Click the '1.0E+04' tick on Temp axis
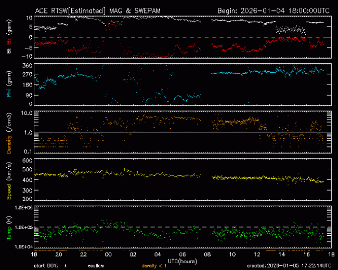 (24, 247)
